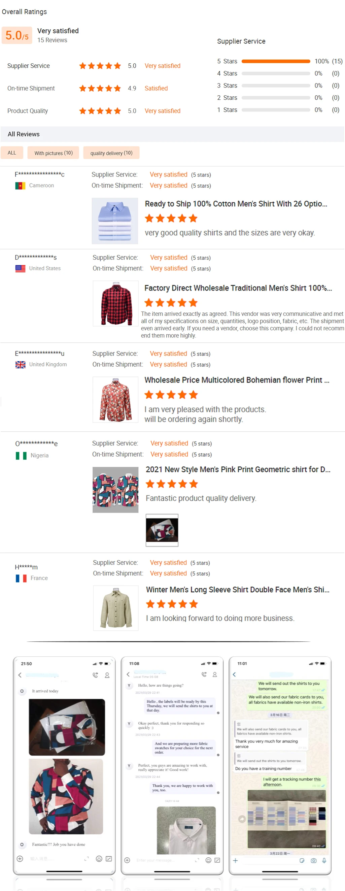Go back using the 11:01 chat's blue arrow

click(234, 674)
